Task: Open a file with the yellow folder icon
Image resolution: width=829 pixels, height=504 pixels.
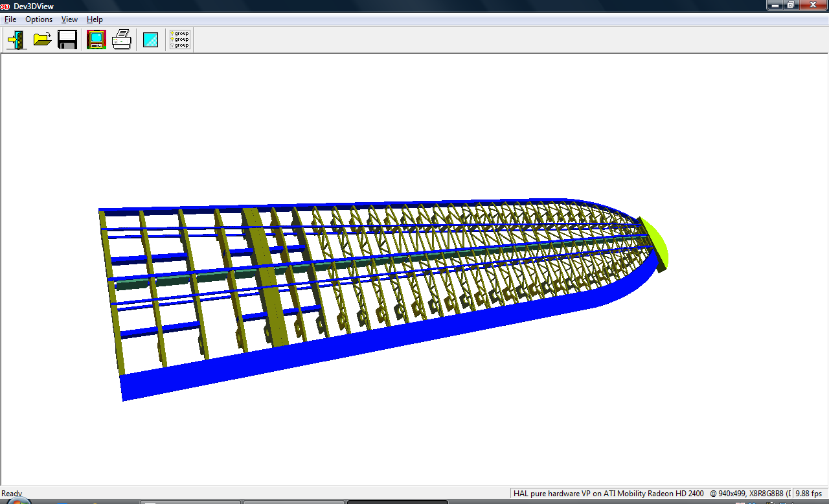Action: coord(42,40)
